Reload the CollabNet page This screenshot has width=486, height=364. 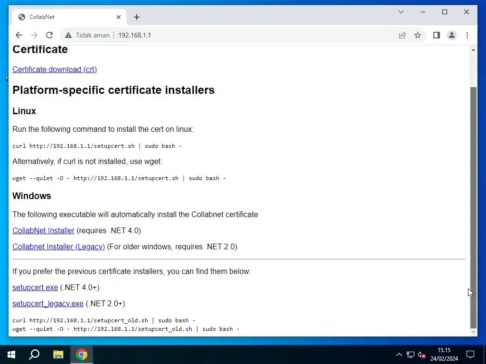tap(49, 35)
